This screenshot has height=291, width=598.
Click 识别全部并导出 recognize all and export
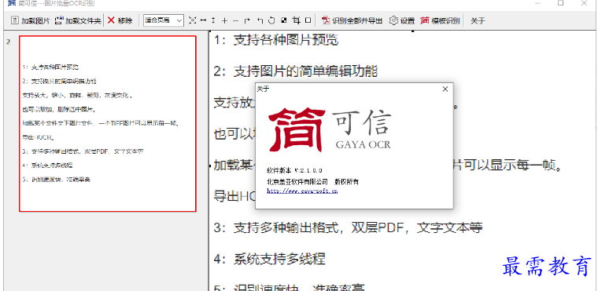352,20
